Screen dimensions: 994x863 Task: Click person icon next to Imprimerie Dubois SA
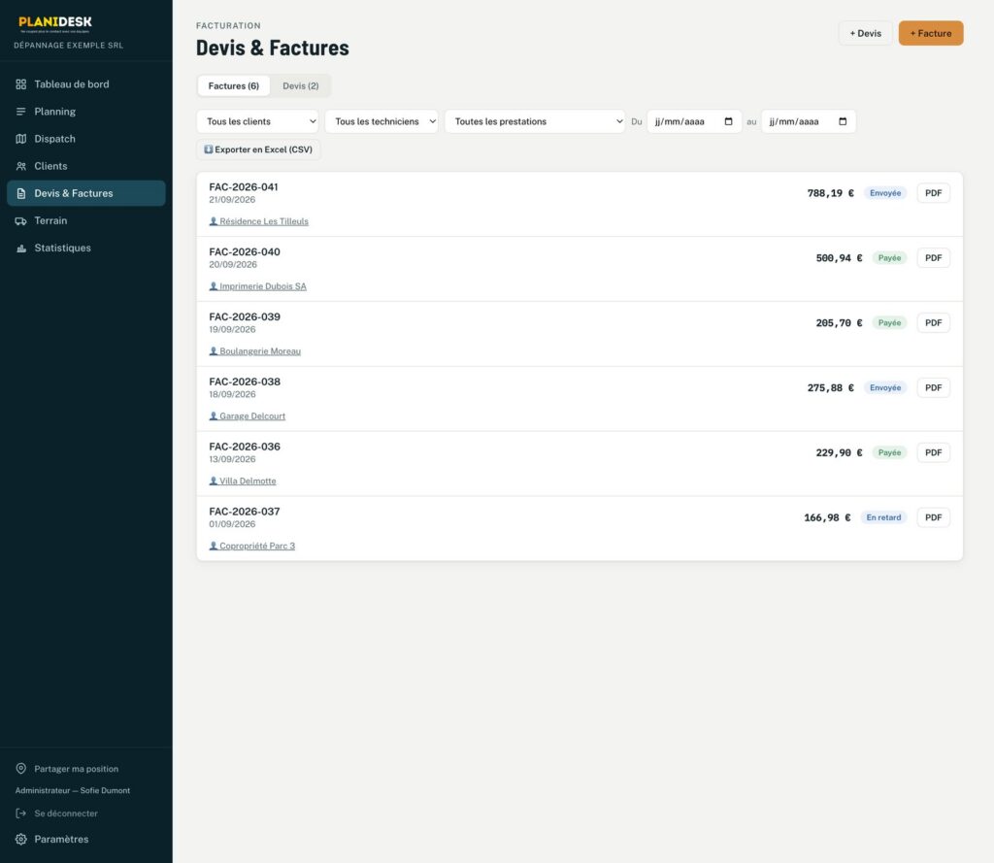click(x=214, y=286)
